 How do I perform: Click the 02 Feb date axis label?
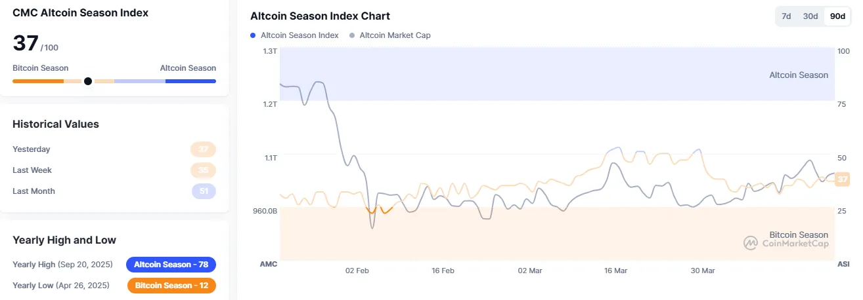[x=357, y=271]
